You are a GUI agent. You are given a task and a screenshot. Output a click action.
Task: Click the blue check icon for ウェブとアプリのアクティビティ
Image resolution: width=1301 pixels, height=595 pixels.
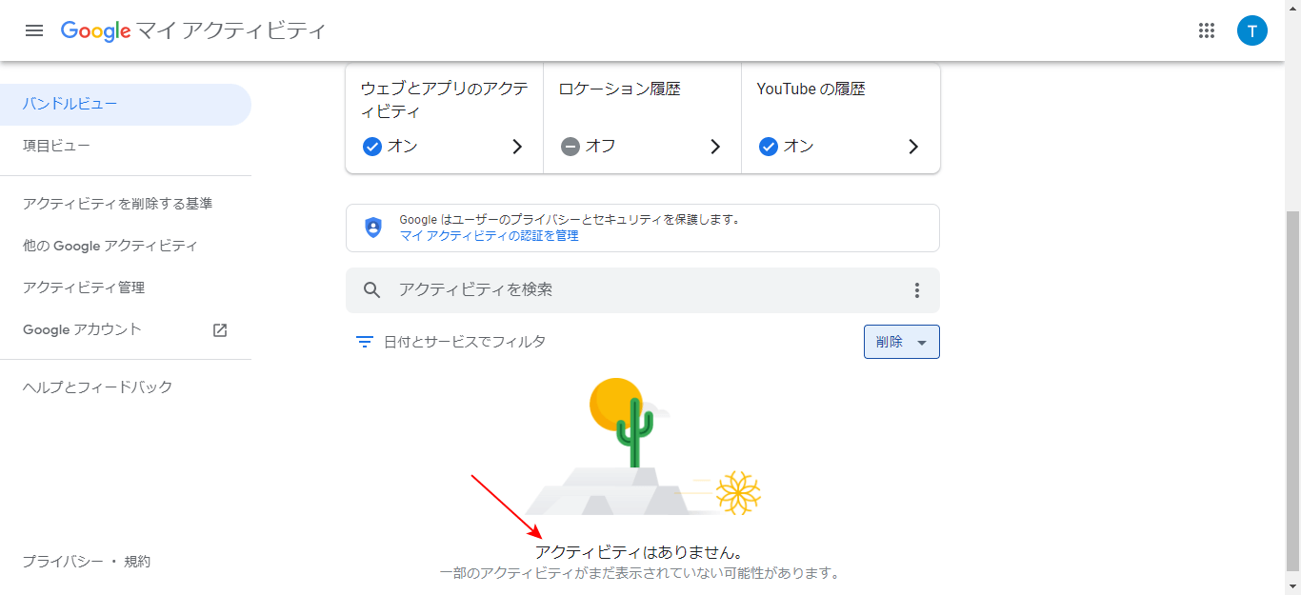point(372,147)
